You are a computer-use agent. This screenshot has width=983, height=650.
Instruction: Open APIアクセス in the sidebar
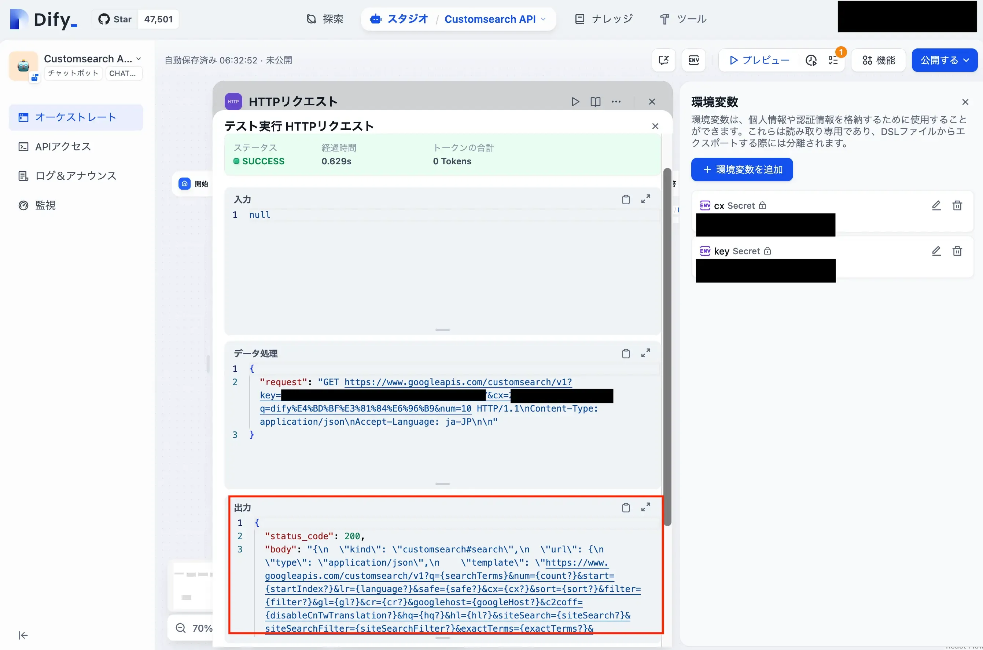tap(76, 147)
